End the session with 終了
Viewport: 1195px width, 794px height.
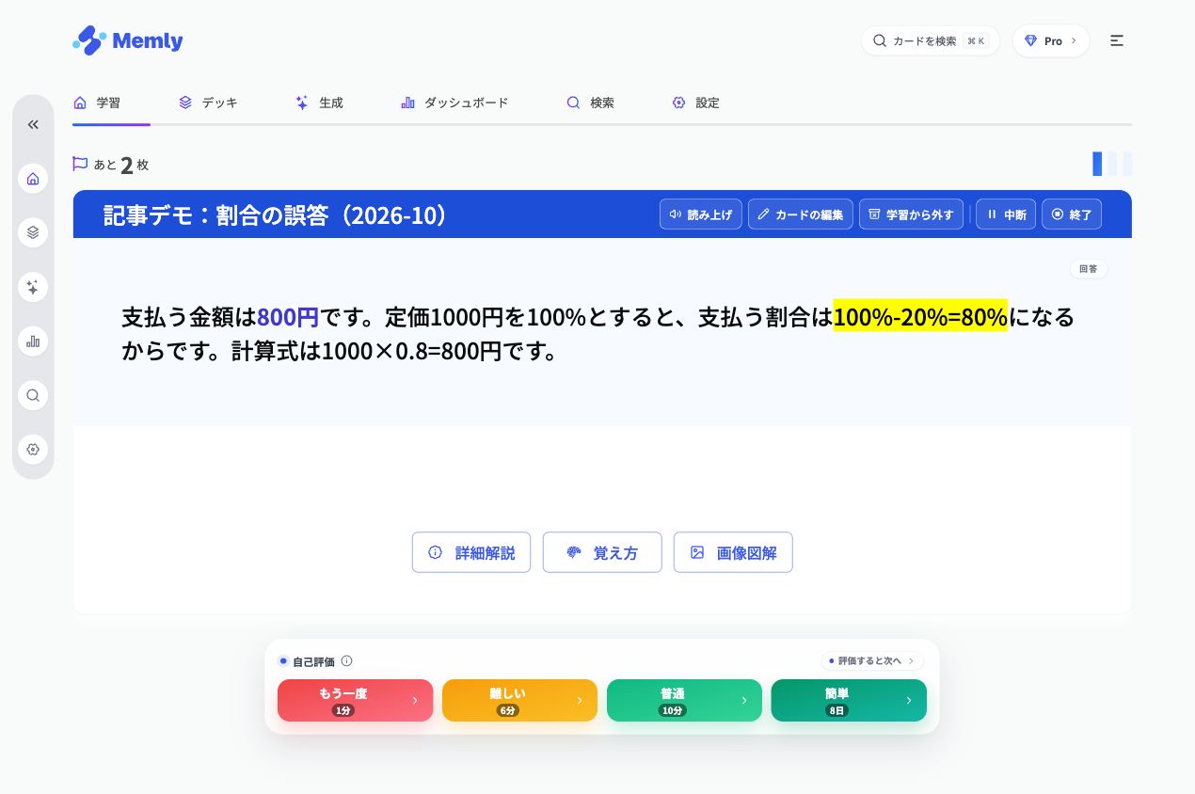pos(1072,214)
